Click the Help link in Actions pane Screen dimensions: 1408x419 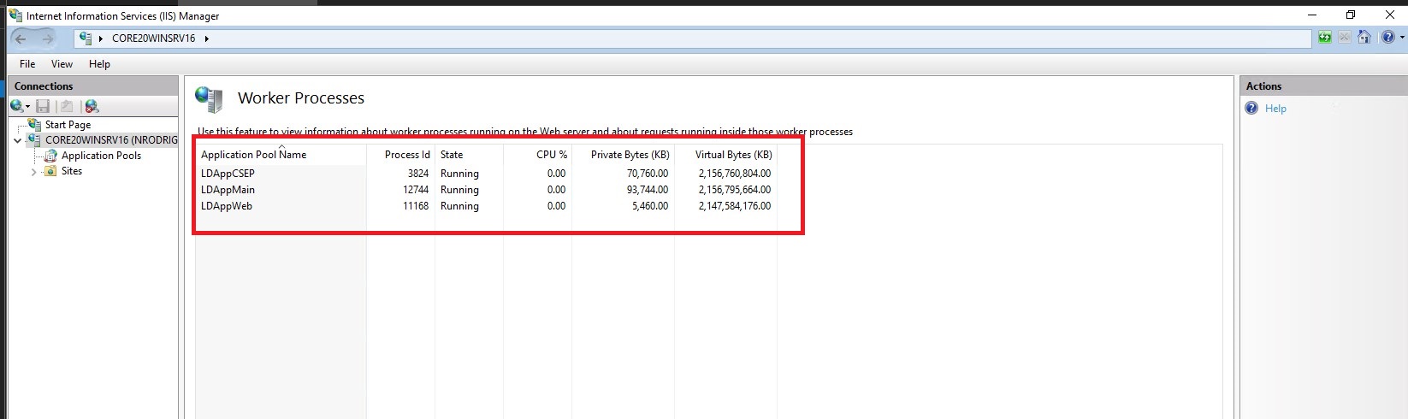pos(1275,109)
